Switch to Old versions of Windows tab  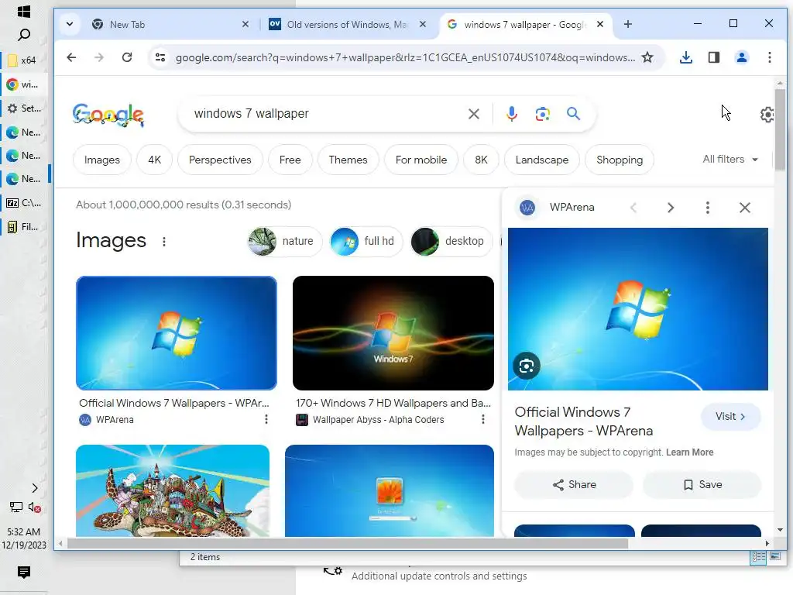click(348, 24)
